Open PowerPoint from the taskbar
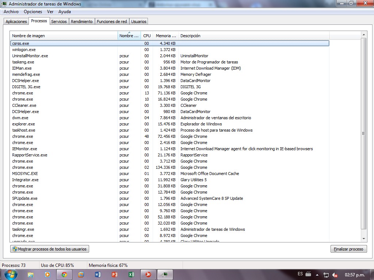This screenshot has width=374, height=280. tap(115, 275)
